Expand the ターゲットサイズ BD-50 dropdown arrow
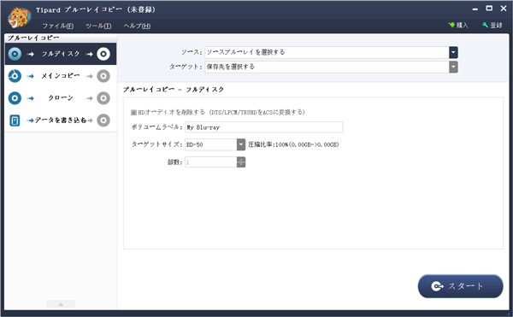 click(x=241, y=144)
